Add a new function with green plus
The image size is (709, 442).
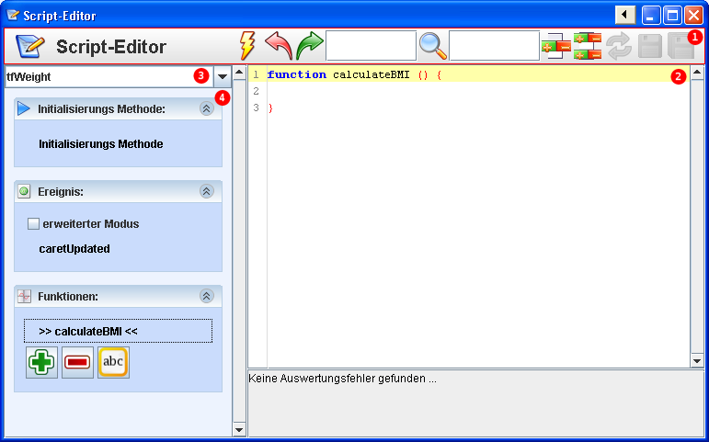pos(41,362)
